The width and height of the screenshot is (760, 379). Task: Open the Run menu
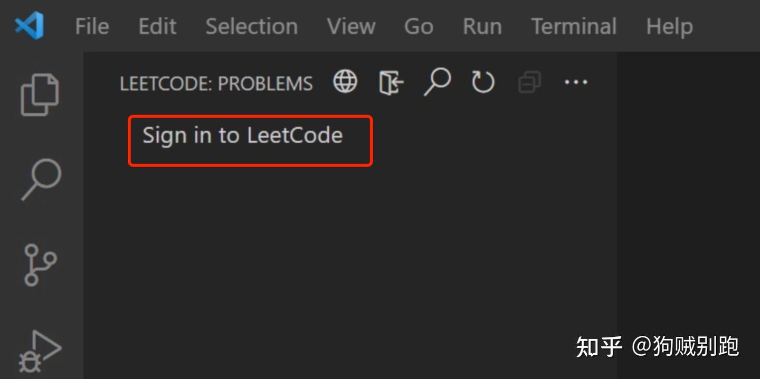[x=481, y=26]
